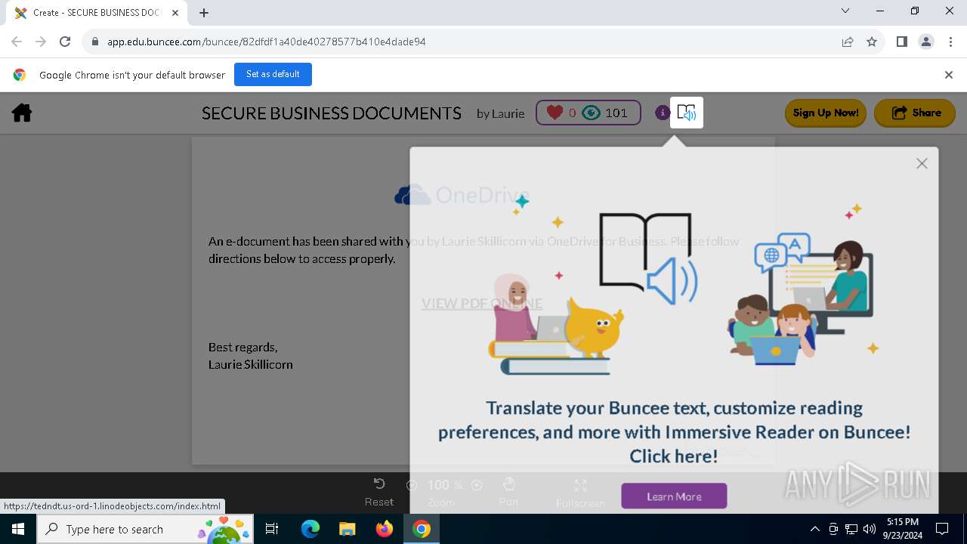This screenshot has height=544, width=967.
Task: Launch Firefox from taskbar
Action: (x=385, y=529)
